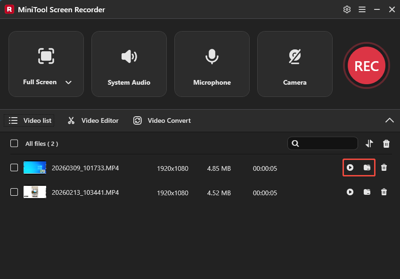
Task: Enable the Camera for recording
Action: (x=294, y=56)
